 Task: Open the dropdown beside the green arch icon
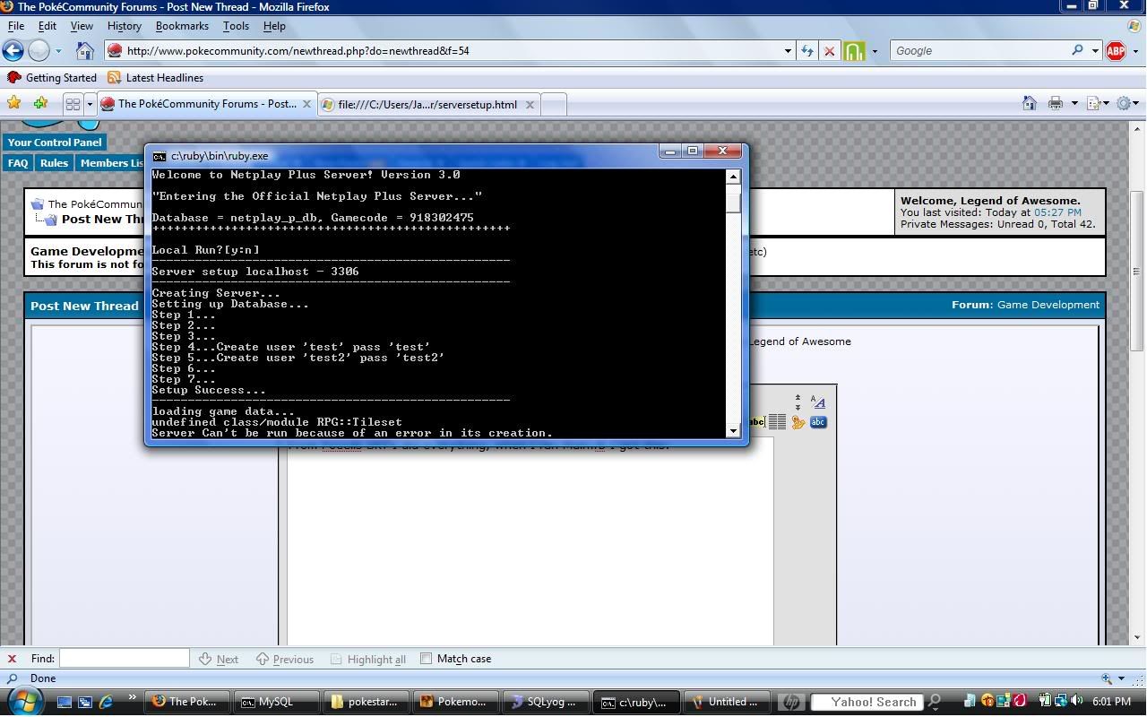pos(875,51)
